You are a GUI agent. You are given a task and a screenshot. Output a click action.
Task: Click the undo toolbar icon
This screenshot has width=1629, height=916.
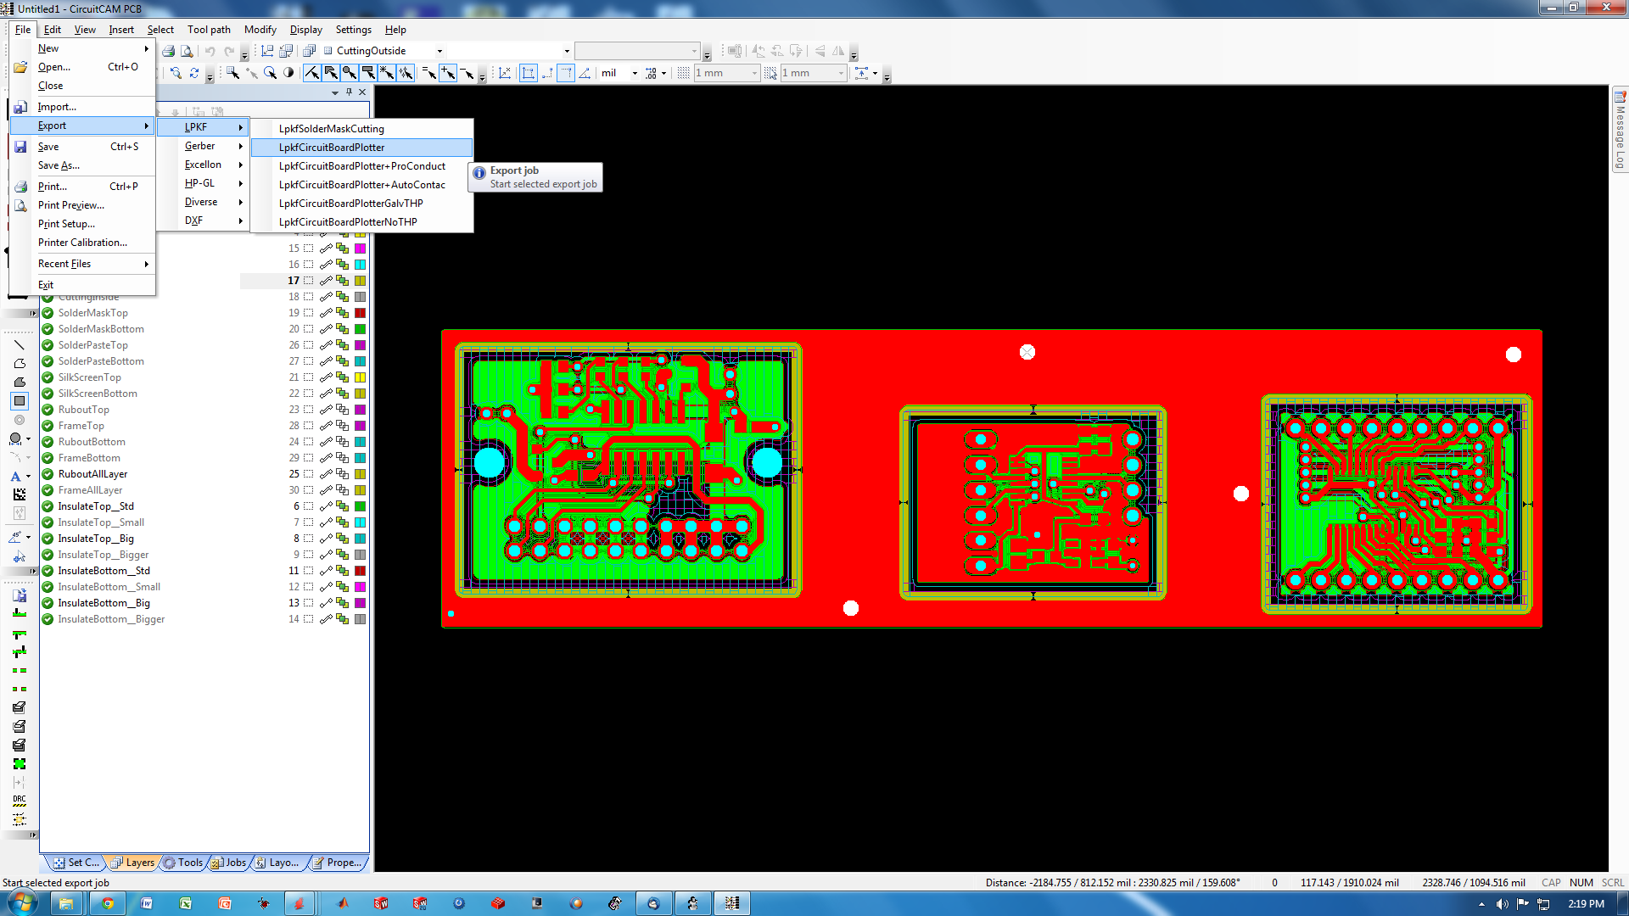pos(210,51)
